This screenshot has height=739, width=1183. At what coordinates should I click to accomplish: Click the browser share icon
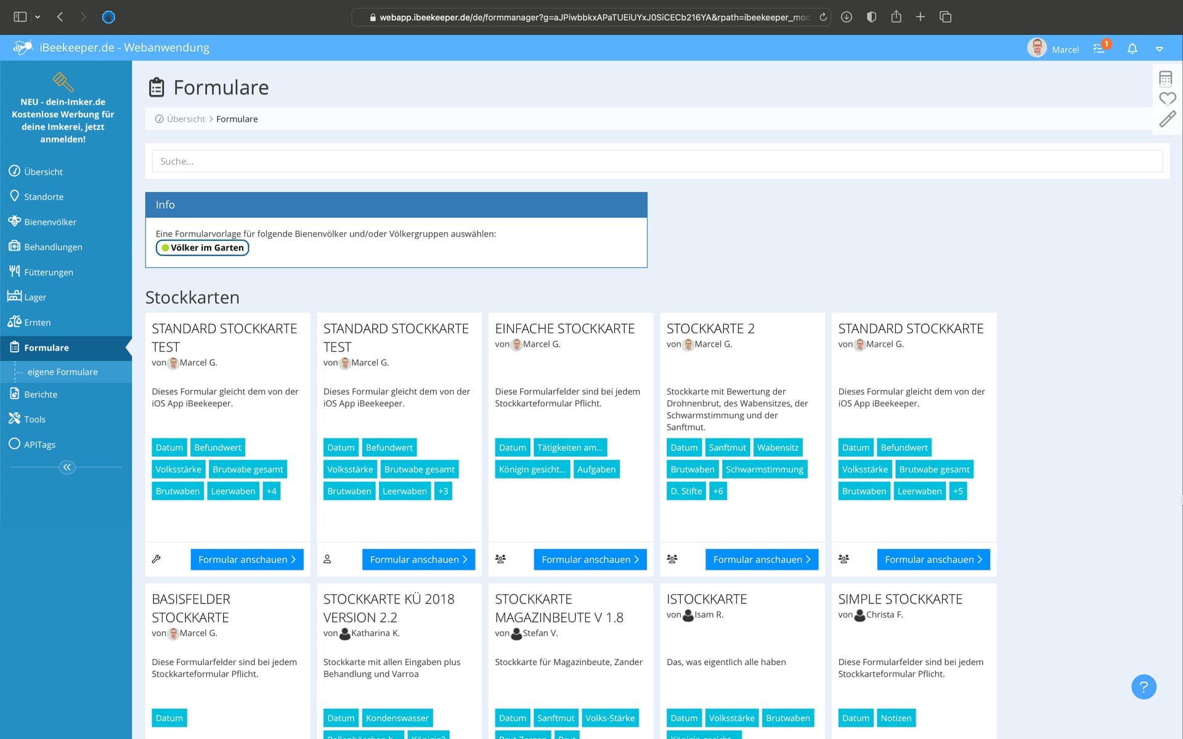pyautogui.click(x=896, y=17)
